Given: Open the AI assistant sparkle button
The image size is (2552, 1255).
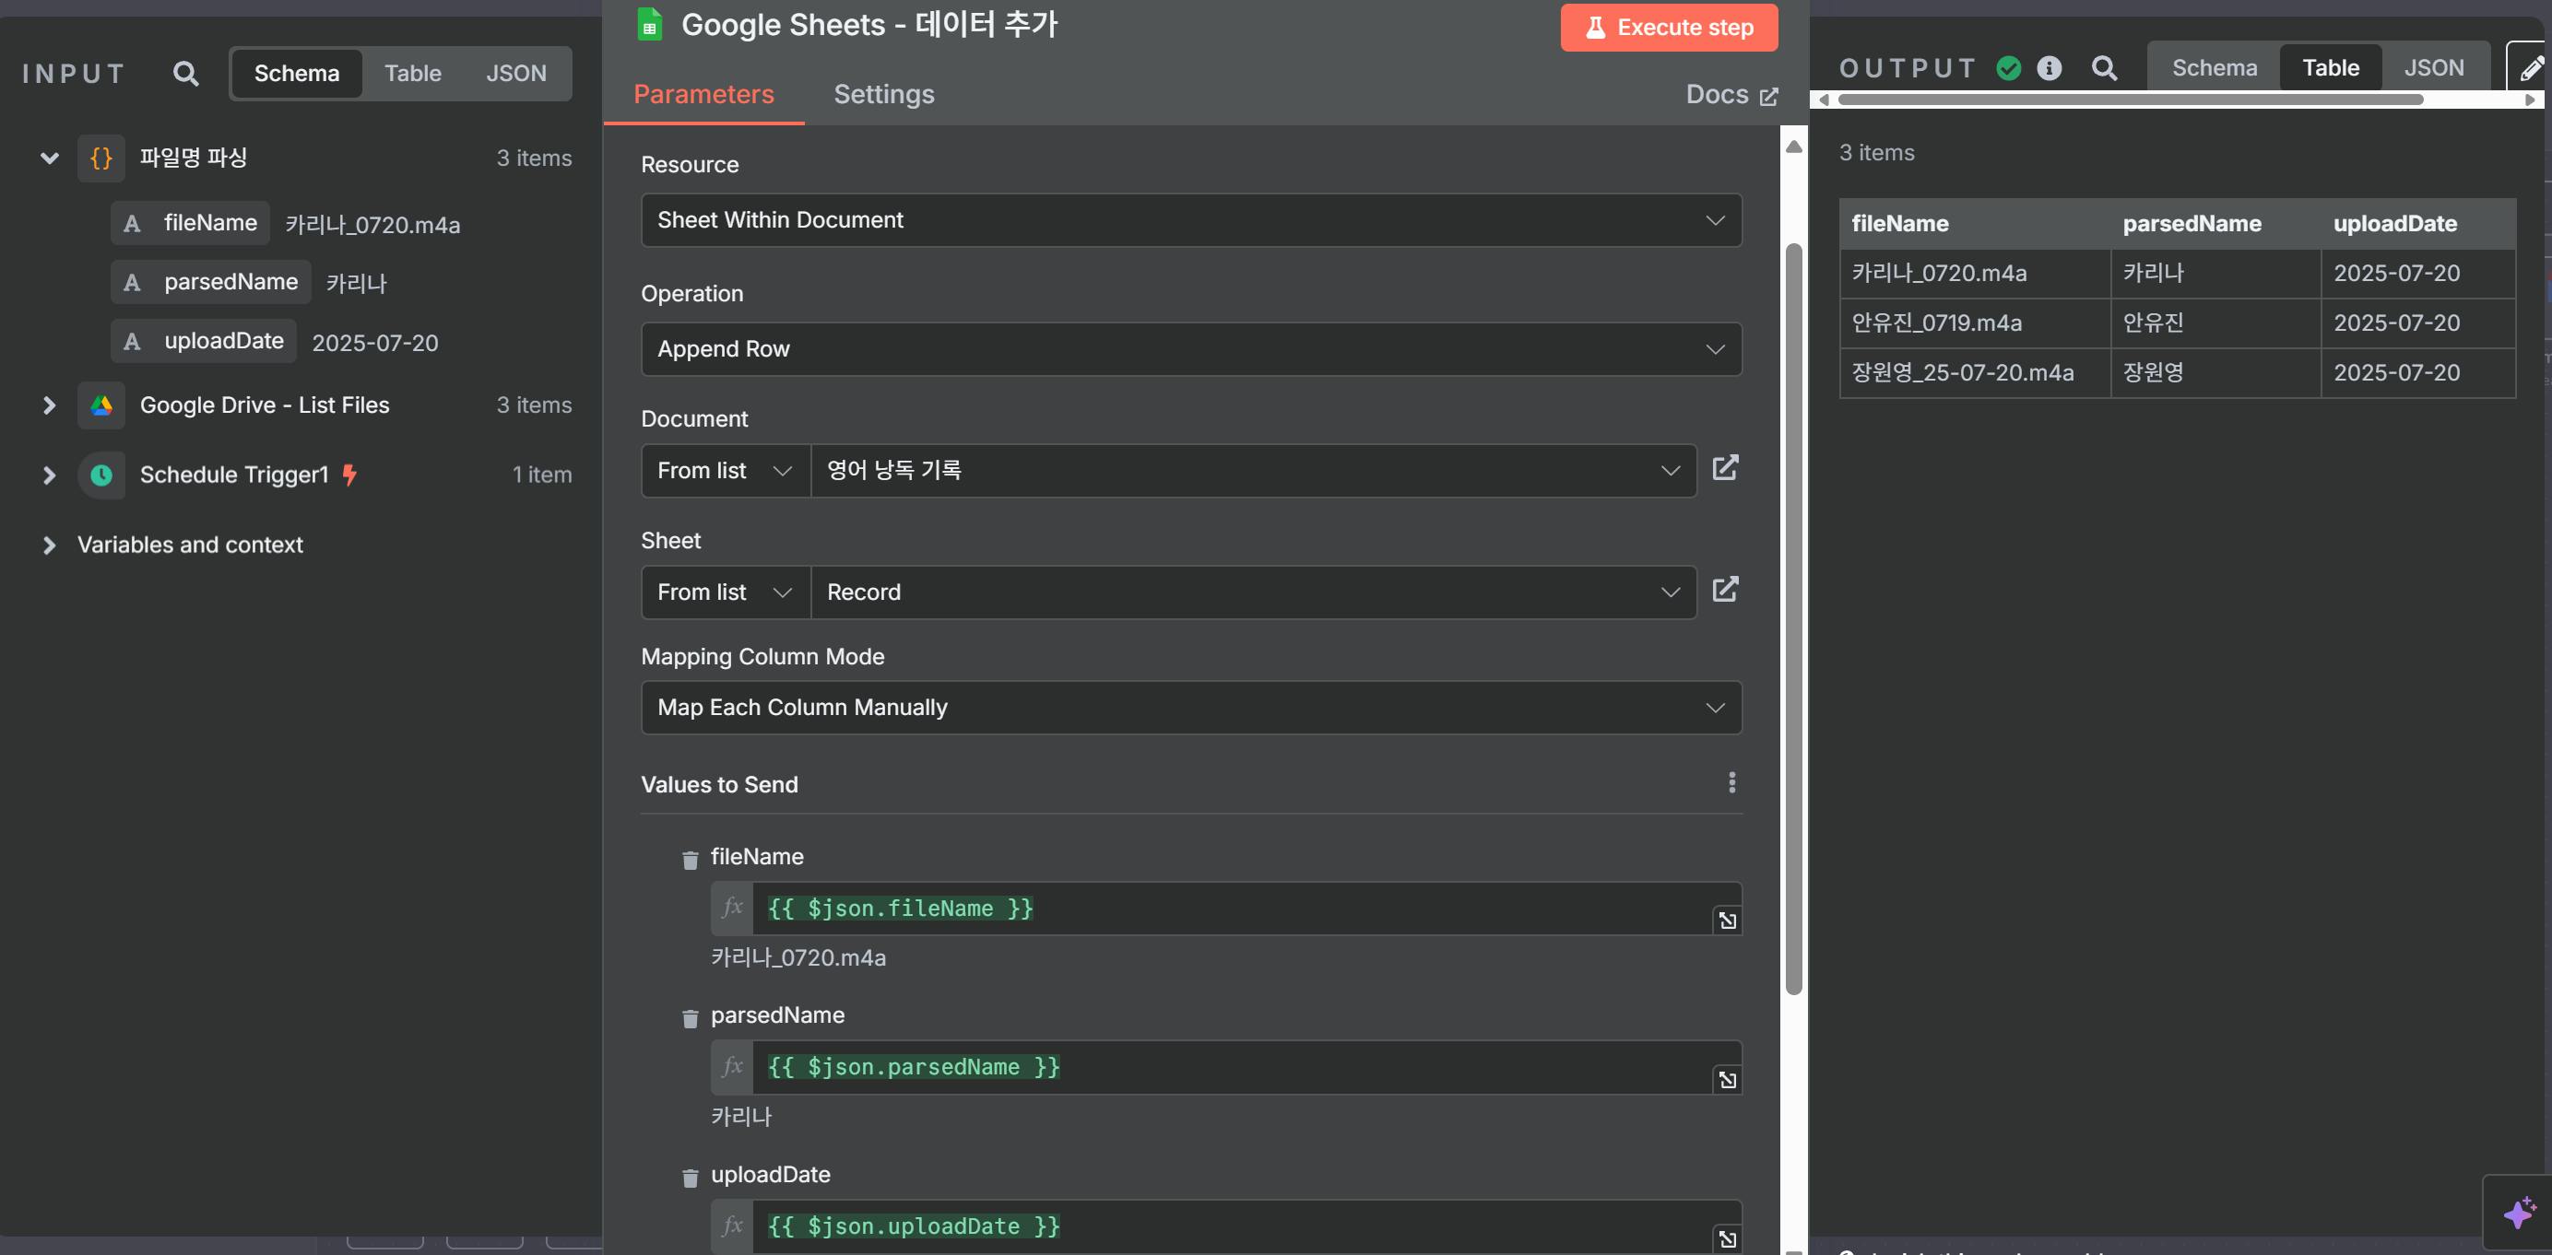Looking at the screenshot, I should pyautogui.click(x=2520, y=1213).
